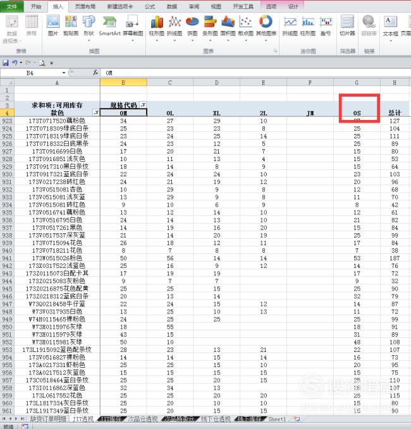Screen dimensions: 411x429
Task: Open the 开发工具 developer tab
Action: pos(243,6)
